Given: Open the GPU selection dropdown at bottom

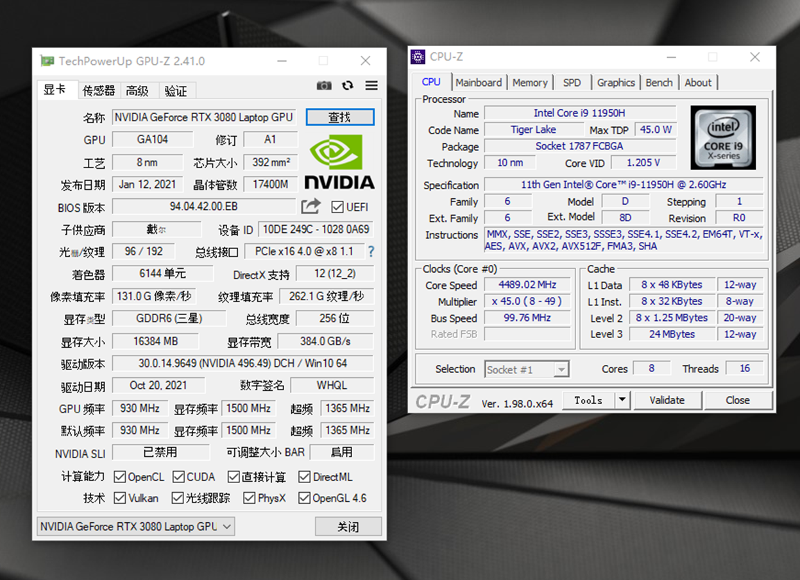Looking at the screenshot, I should 228,525.
